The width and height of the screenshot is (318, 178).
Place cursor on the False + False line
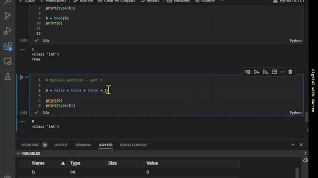click(x=77, y=90)
